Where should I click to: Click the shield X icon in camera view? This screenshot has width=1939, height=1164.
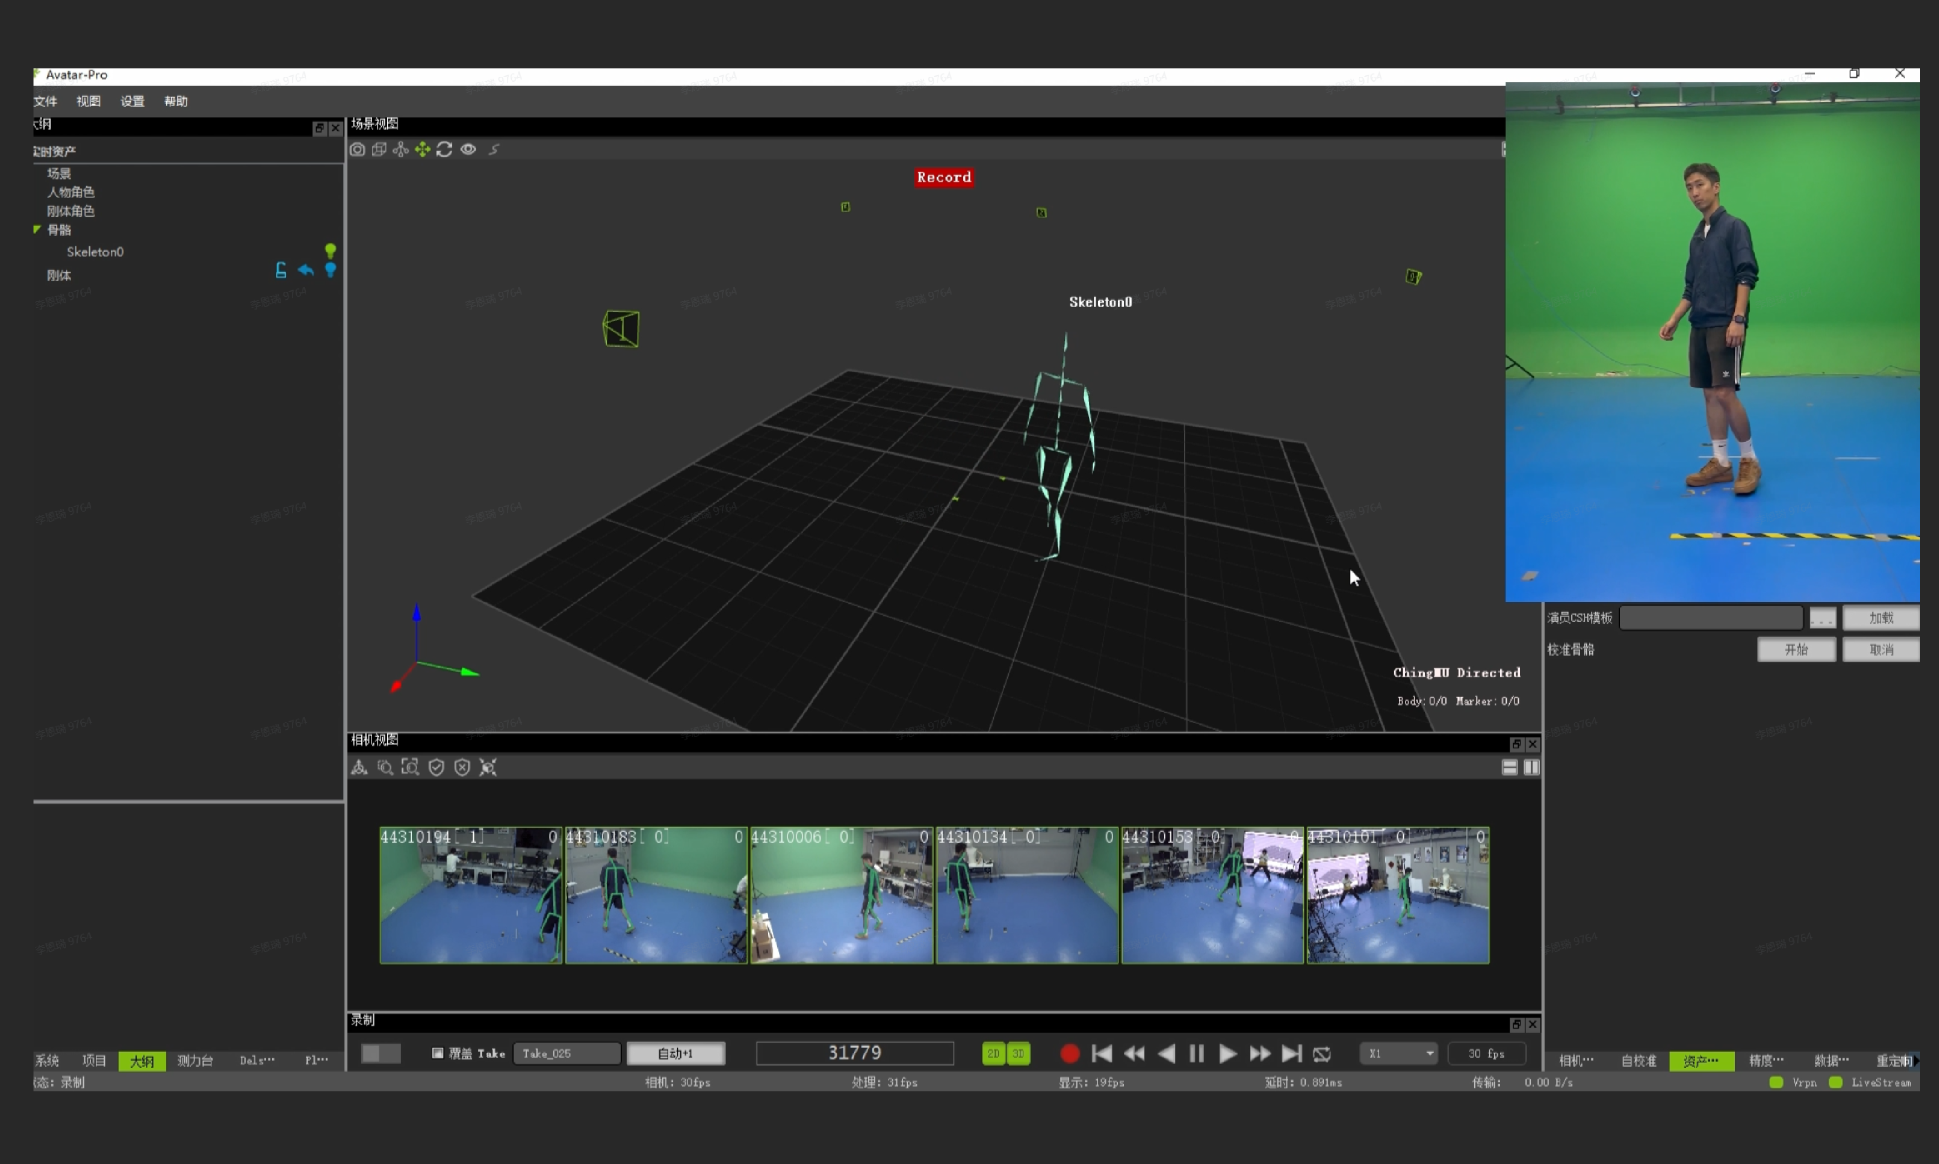pos(463,767)
